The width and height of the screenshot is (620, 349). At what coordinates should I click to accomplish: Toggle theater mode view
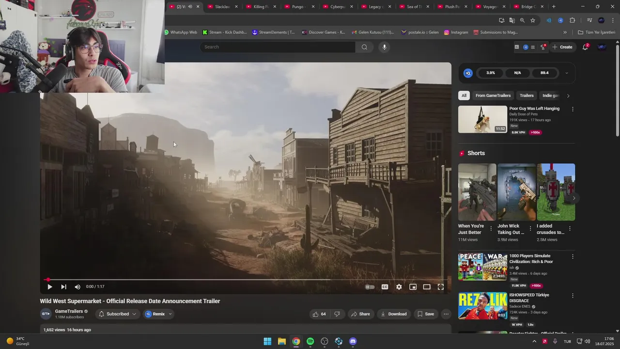(427, 287)
